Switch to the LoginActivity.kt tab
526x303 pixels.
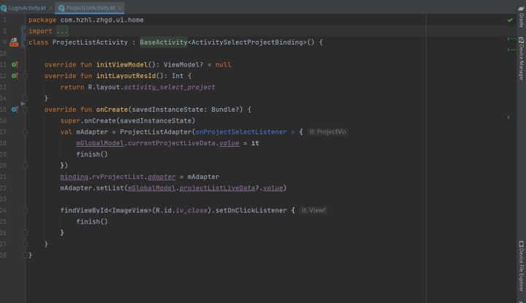(x=26, y=8)
